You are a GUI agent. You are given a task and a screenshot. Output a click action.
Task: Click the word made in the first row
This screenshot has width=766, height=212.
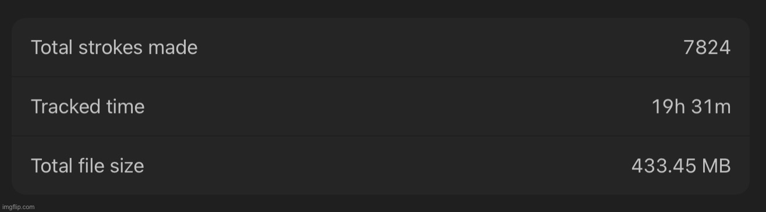coord(173,47)
